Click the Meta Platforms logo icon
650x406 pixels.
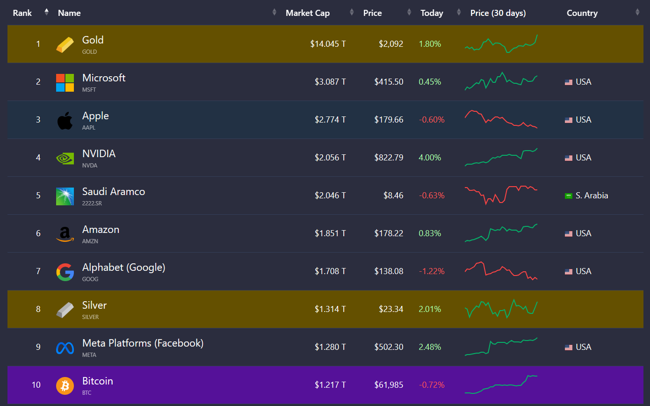65,348
